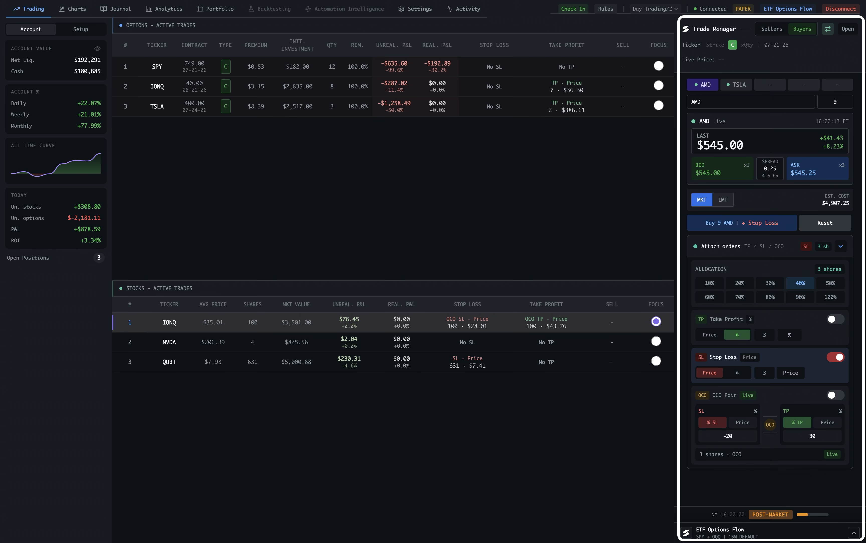Screen dimensions: 866x543
Task: Go to the Analytics tab
Action: [x=164, y=9]
